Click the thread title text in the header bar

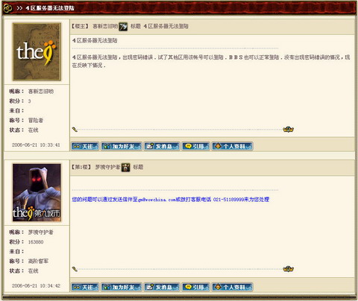[x=50, y=8]
